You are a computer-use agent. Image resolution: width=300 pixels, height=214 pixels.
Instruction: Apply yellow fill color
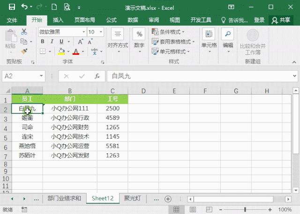(x=61, y=51)
